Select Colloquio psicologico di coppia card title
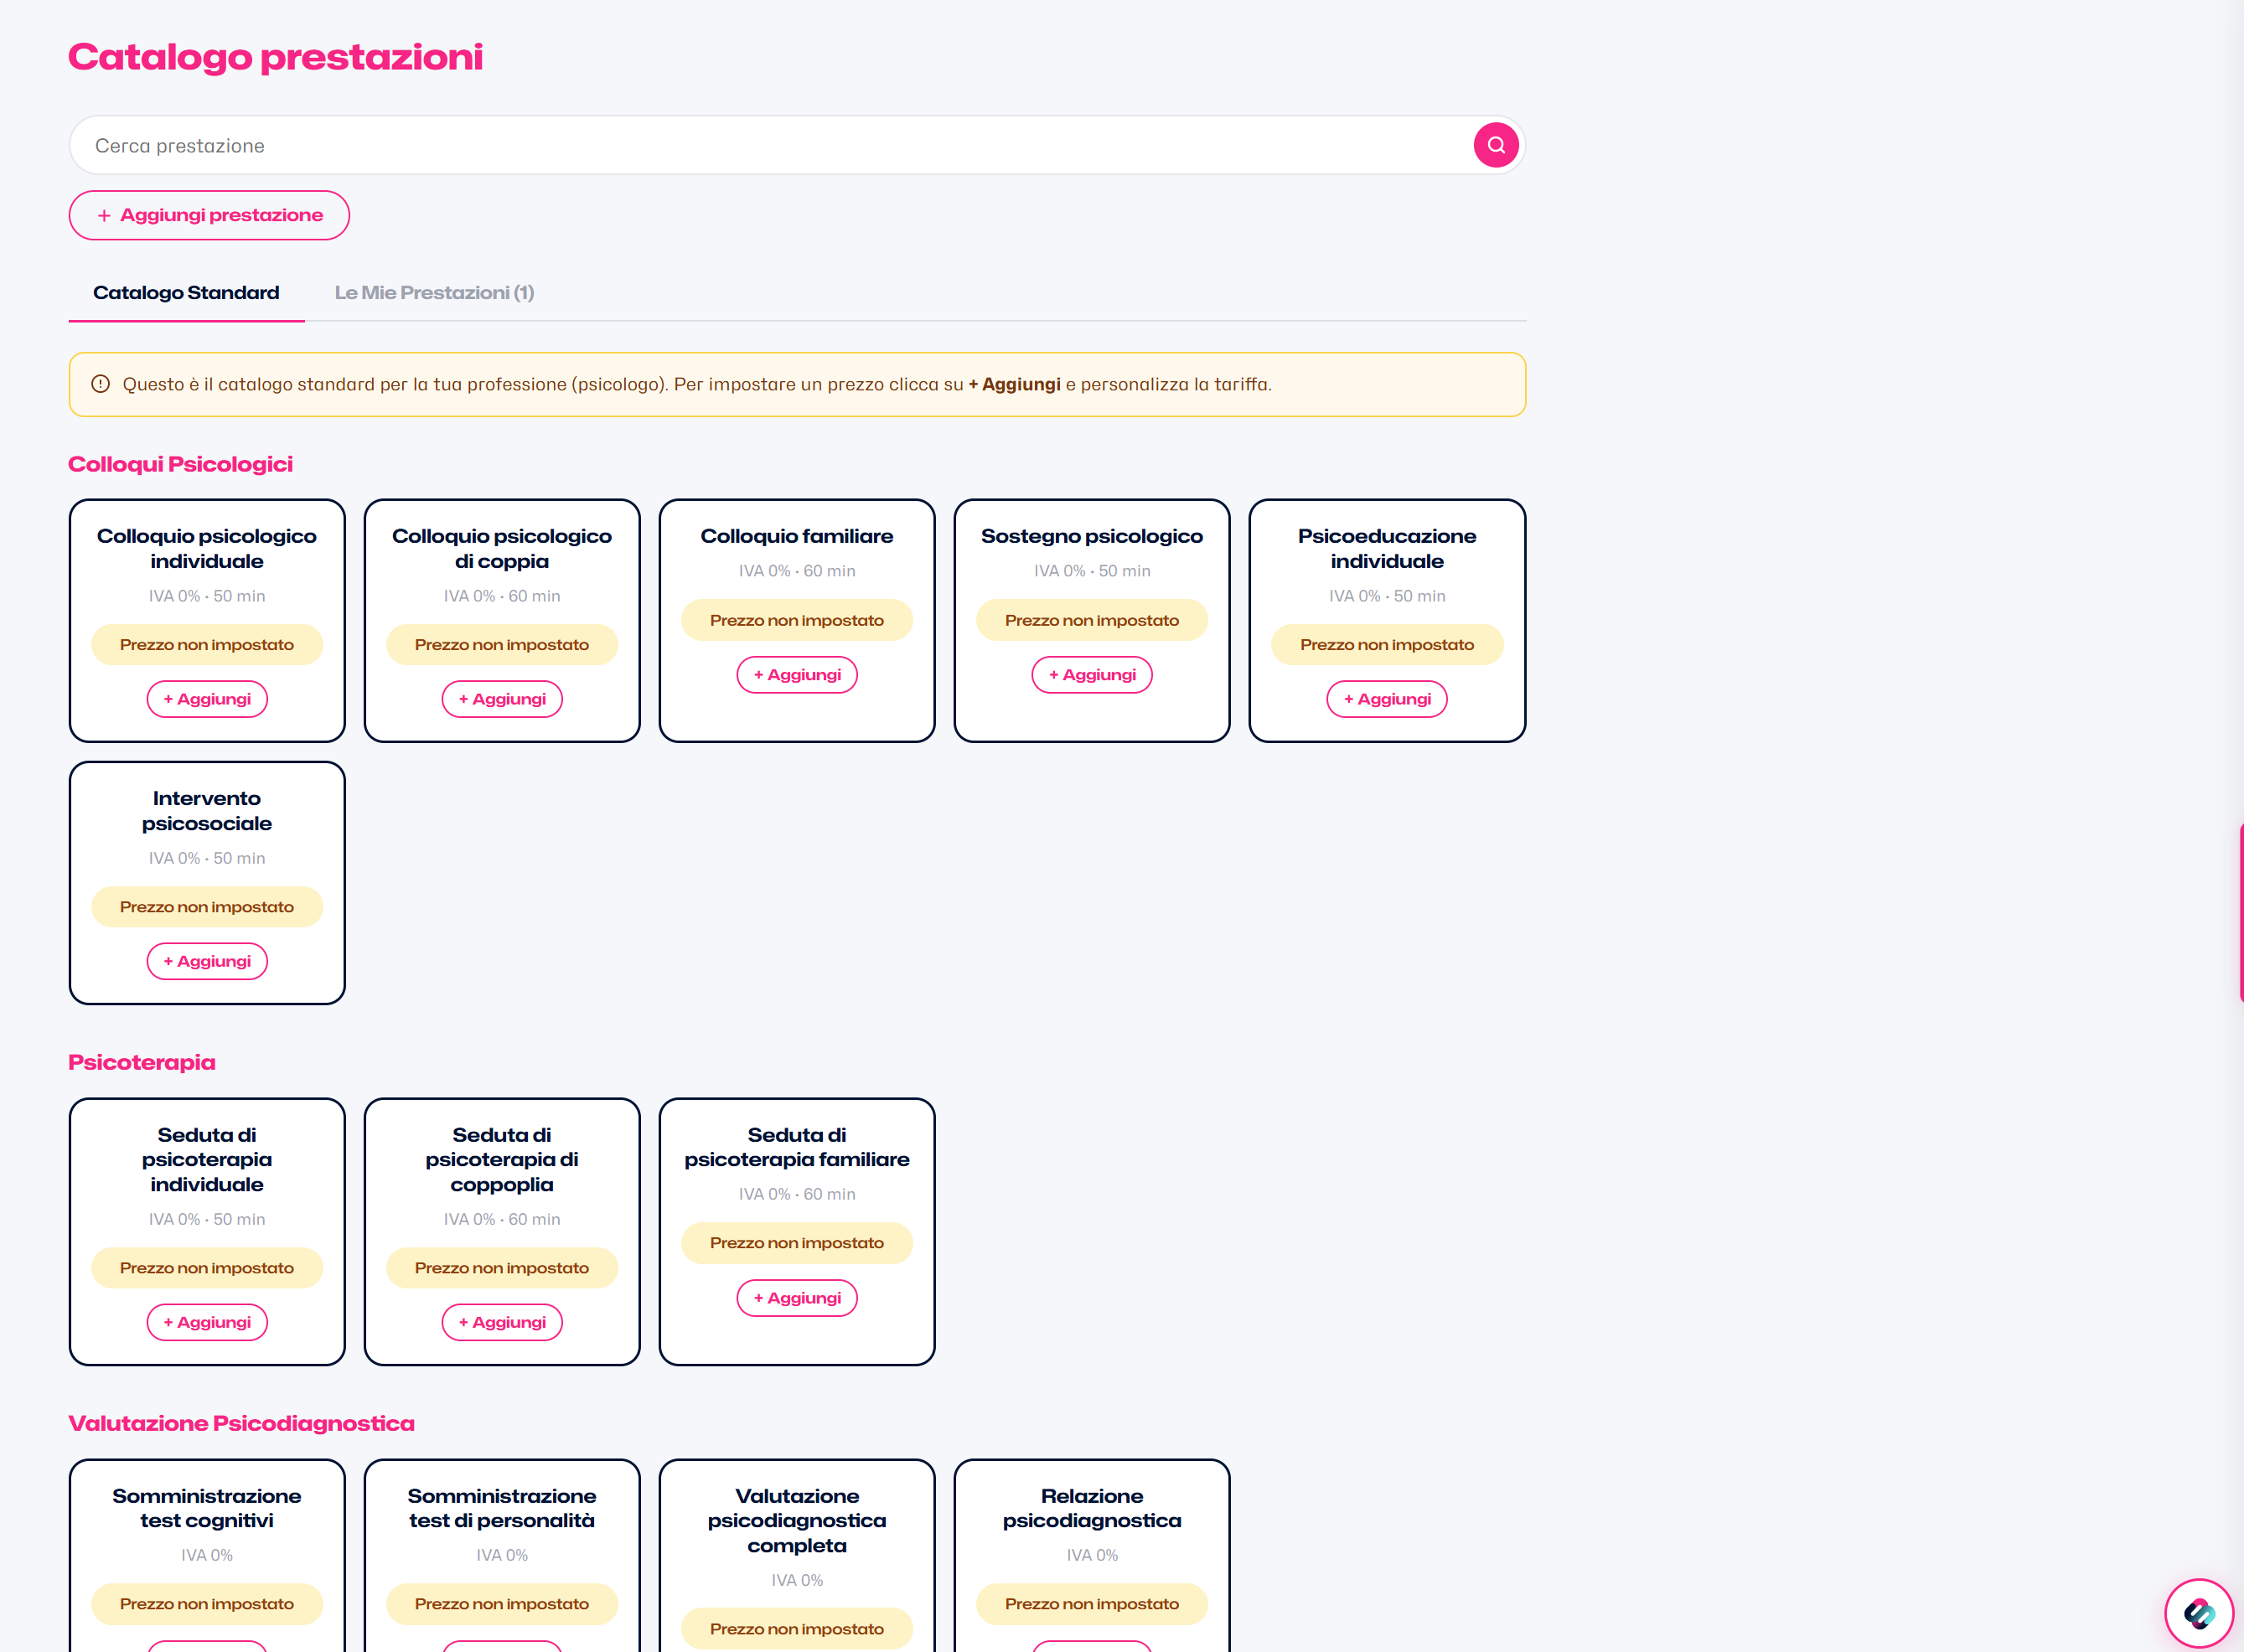2244x1652 pixels. pyautogui.click(x=502, y=548)
